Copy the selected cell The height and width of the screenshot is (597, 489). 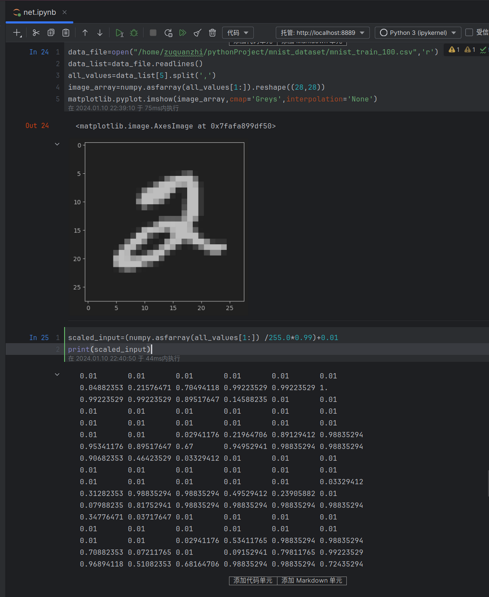click(x=51, y=33)
